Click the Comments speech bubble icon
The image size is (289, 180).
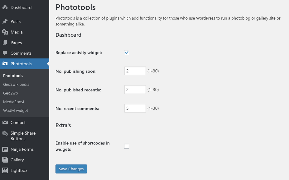(5, 53)
